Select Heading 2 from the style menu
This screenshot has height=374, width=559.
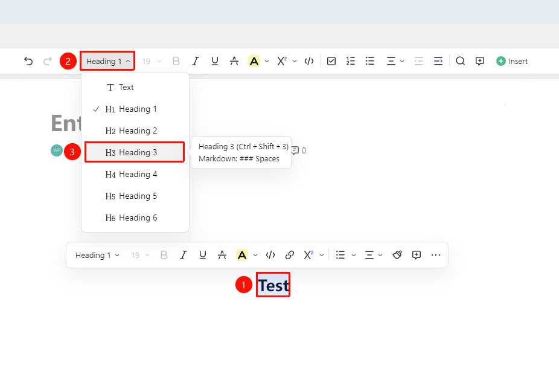pyautogui.click(x=135, y=131)
